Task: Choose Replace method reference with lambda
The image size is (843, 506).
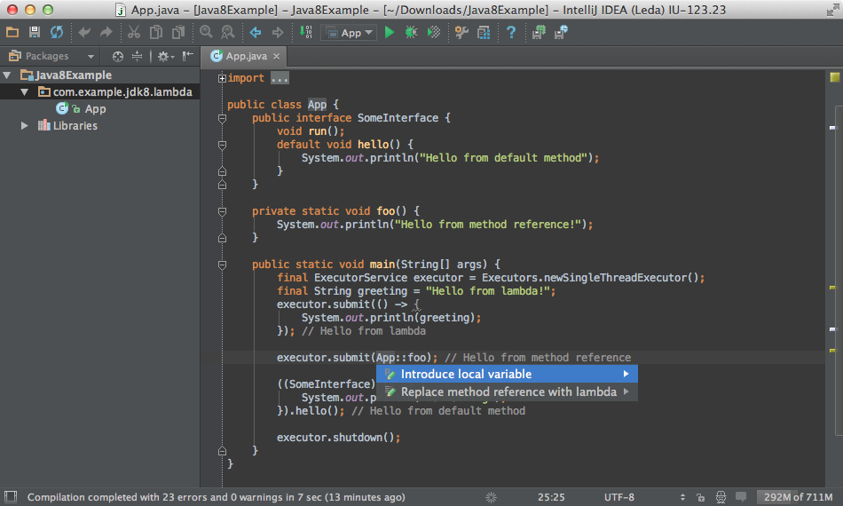Action: click(508, 391)
